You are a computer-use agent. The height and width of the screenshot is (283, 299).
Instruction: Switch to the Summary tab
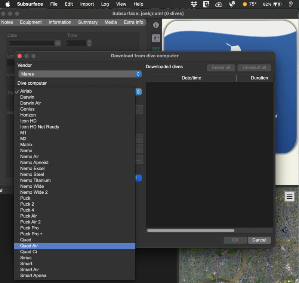point(88,22)
